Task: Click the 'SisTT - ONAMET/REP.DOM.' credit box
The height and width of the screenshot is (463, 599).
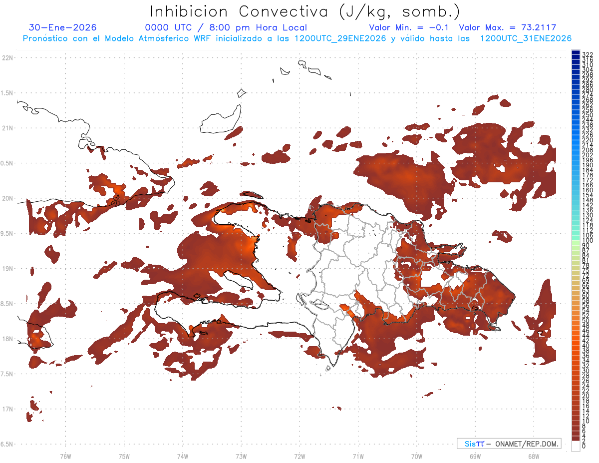Action: [x=509, y=444]
